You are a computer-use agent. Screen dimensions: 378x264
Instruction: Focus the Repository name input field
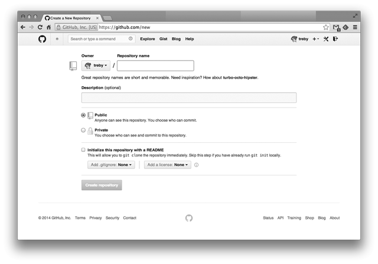click(155, 66)
